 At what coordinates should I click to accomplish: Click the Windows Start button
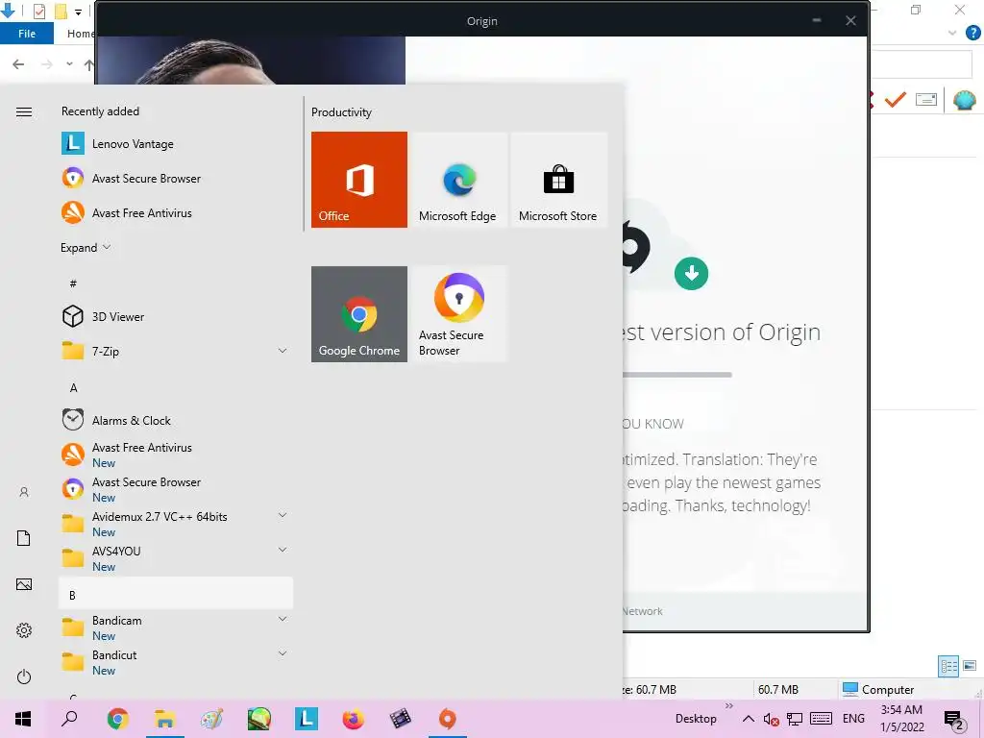pyautogui.click(x=23, y=719)
